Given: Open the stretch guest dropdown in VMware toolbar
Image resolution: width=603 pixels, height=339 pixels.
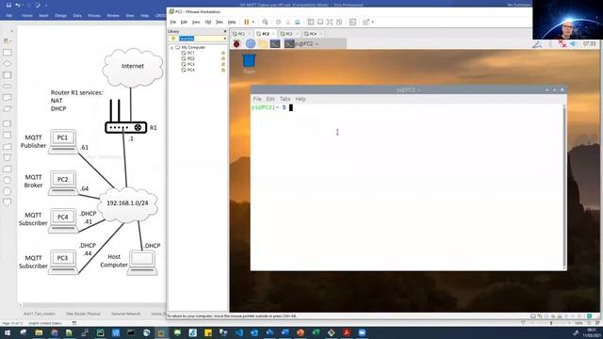Looking at the screenshot, I should coord(373,22).
